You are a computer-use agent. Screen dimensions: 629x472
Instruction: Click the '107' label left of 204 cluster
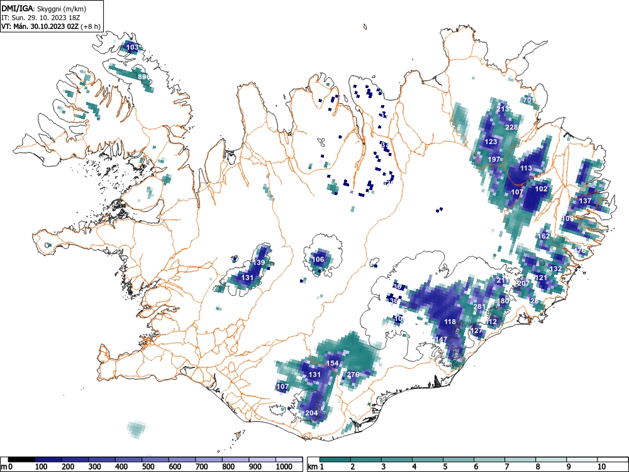(283, 386)
